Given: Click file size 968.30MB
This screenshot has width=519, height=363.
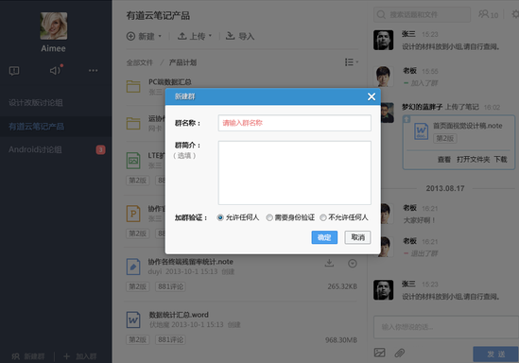Looking at the screenshot, I should pos(341,339).
